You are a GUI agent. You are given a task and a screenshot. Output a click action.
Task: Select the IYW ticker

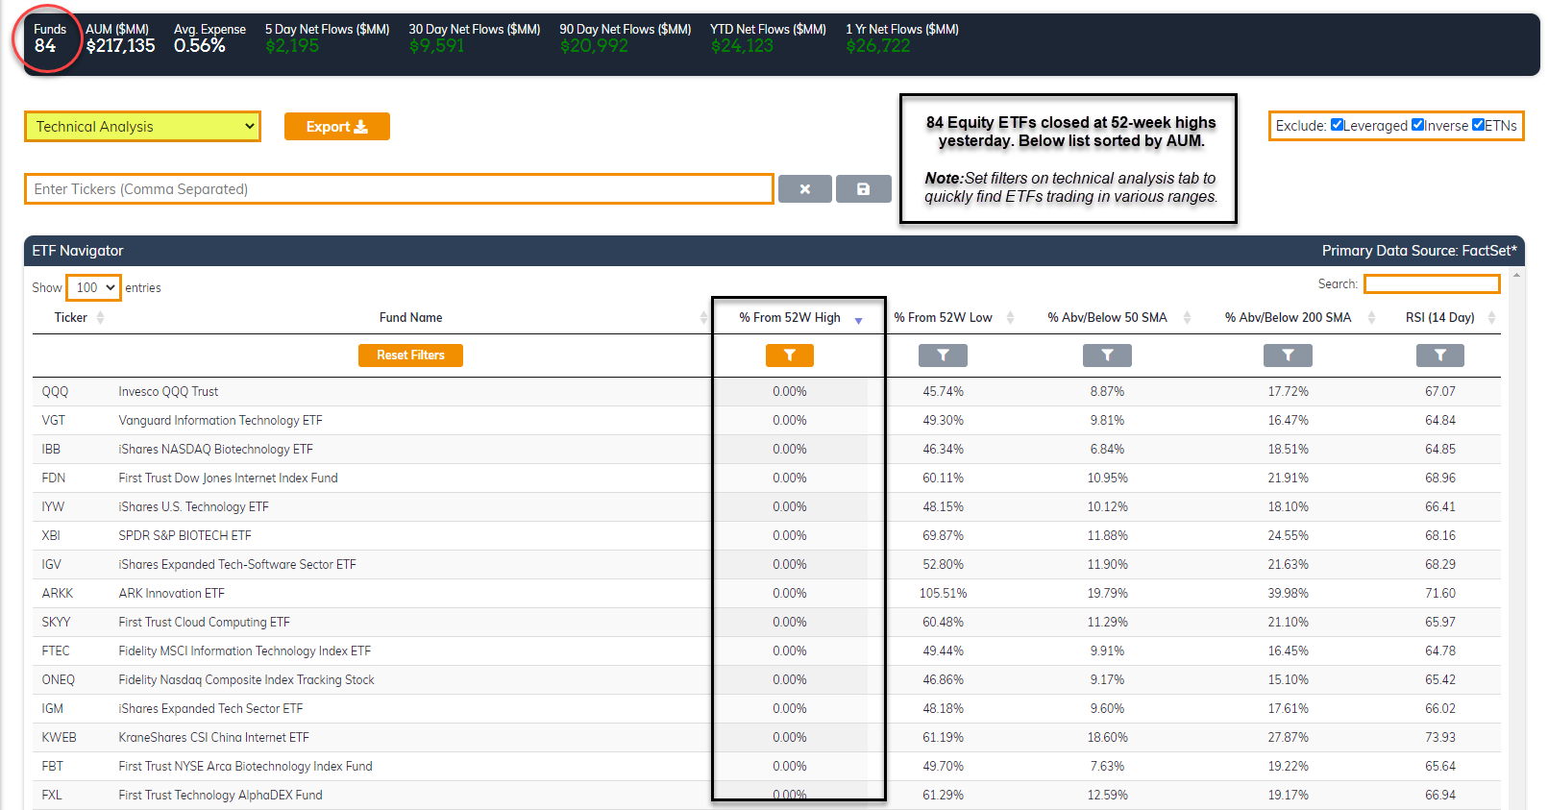point(53,507)
